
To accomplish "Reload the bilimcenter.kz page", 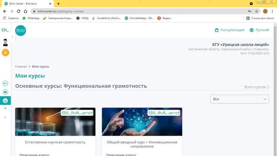I will [x=19, y=11].
